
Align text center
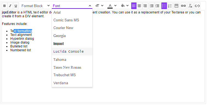[139, 6]
